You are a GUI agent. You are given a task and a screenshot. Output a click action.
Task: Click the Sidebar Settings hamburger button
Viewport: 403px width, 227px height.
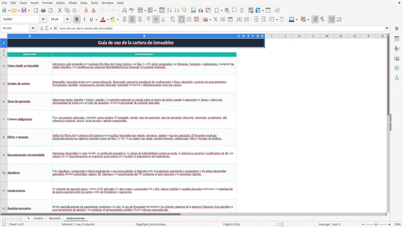(397, 29)
